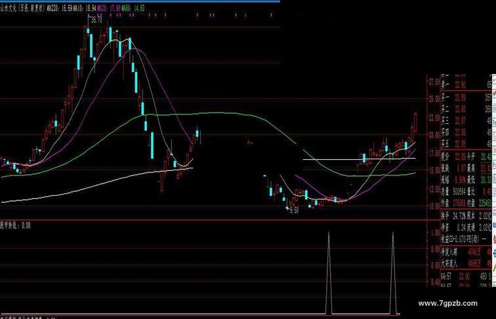Click the 36.70 high price marker
Screen dimensions: 496x319
96,20
